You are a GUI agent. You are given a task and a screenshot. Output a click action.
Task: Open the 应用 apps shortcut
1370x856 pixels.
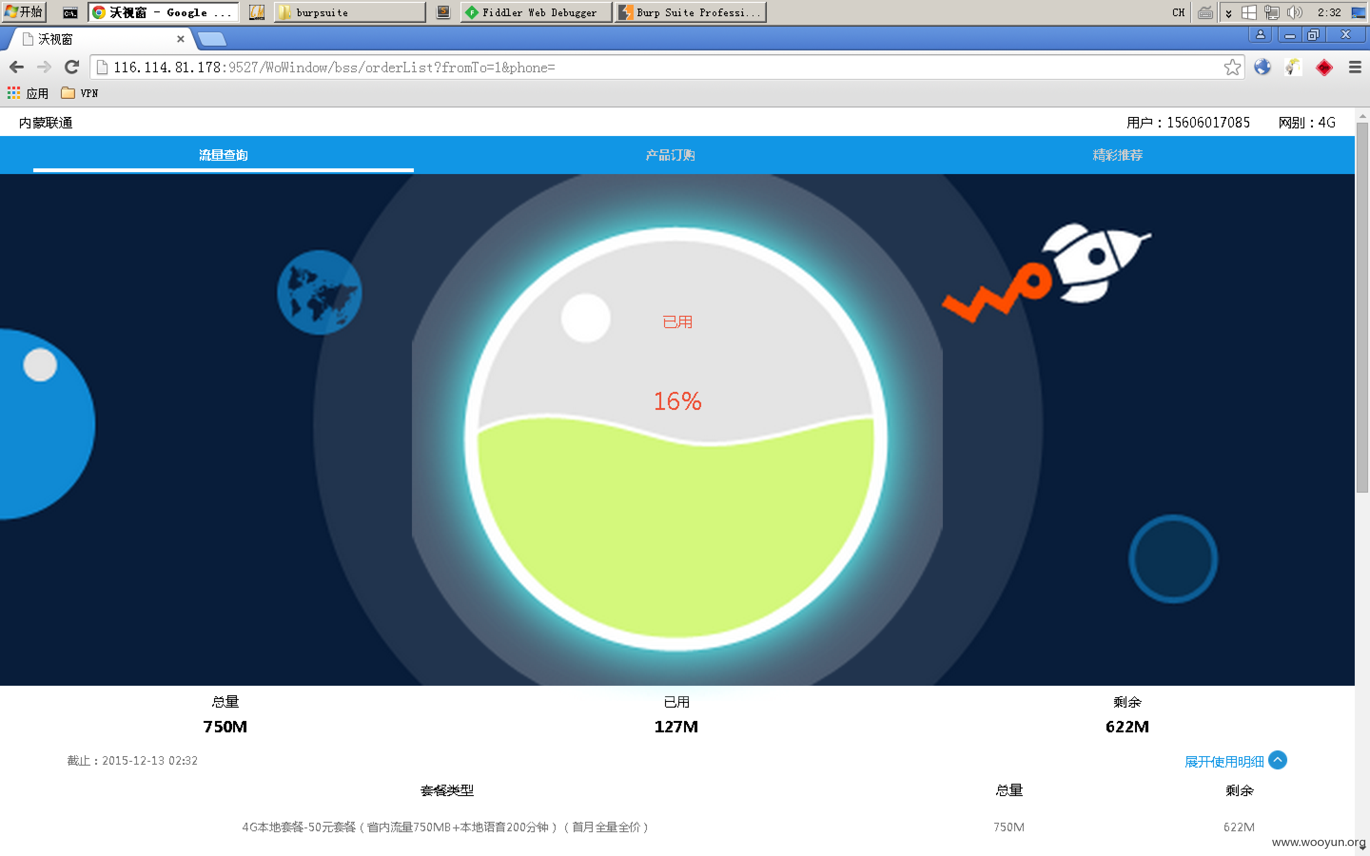pos(29,93)
